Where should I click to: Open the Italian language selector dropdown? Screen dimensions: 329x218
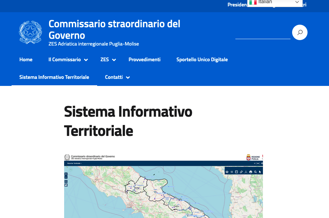275,2
